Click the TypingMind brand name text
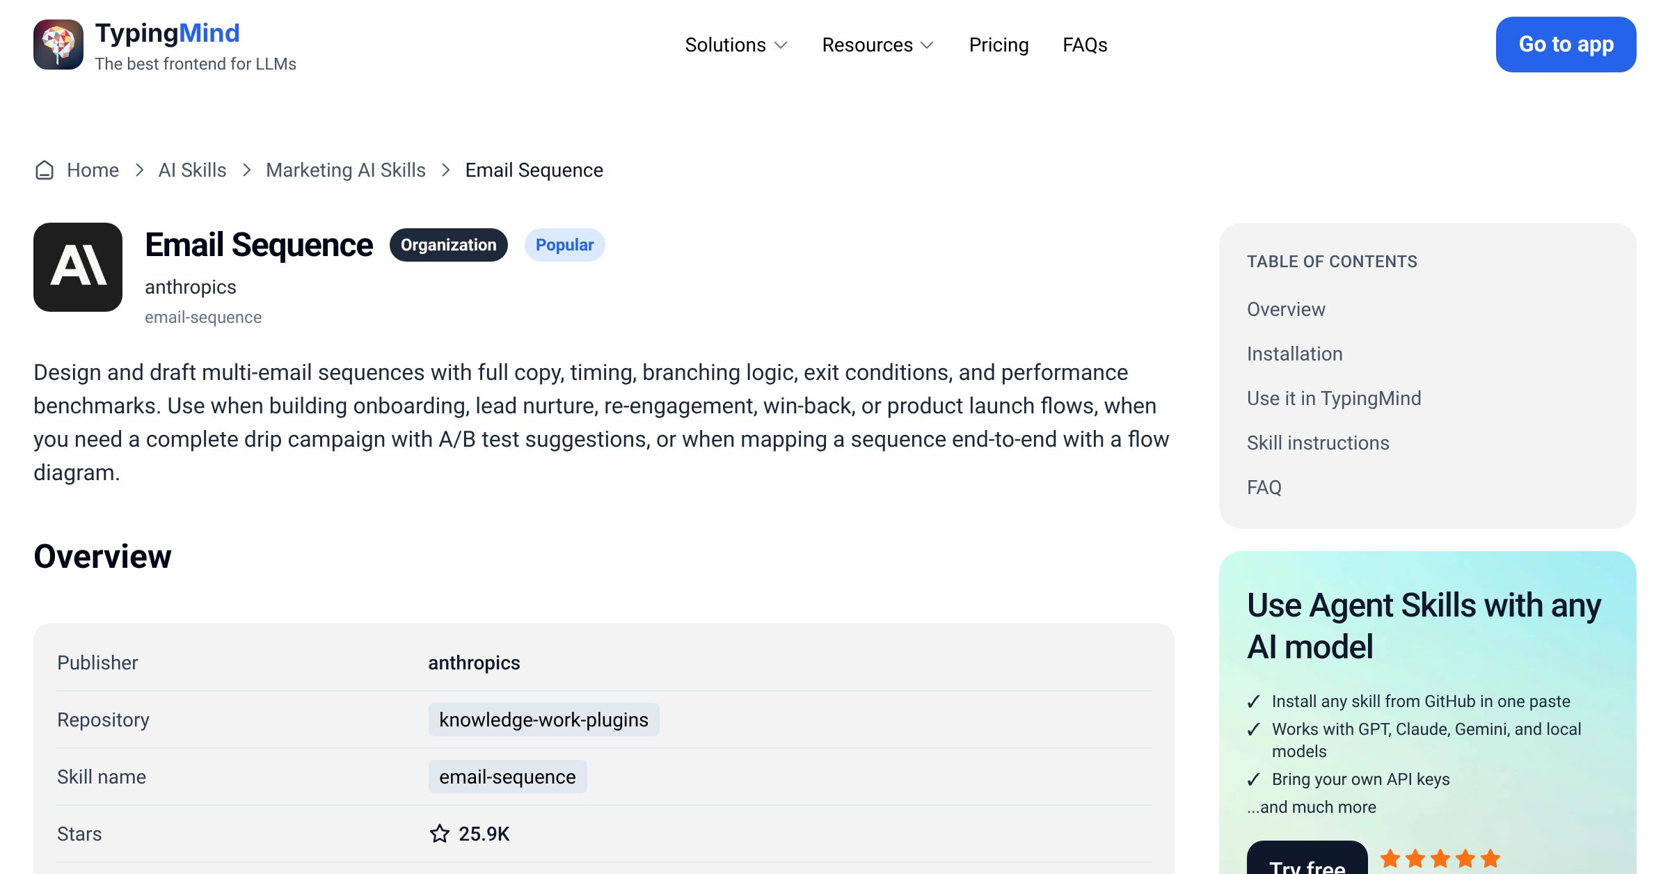 [x=168, y=33]
